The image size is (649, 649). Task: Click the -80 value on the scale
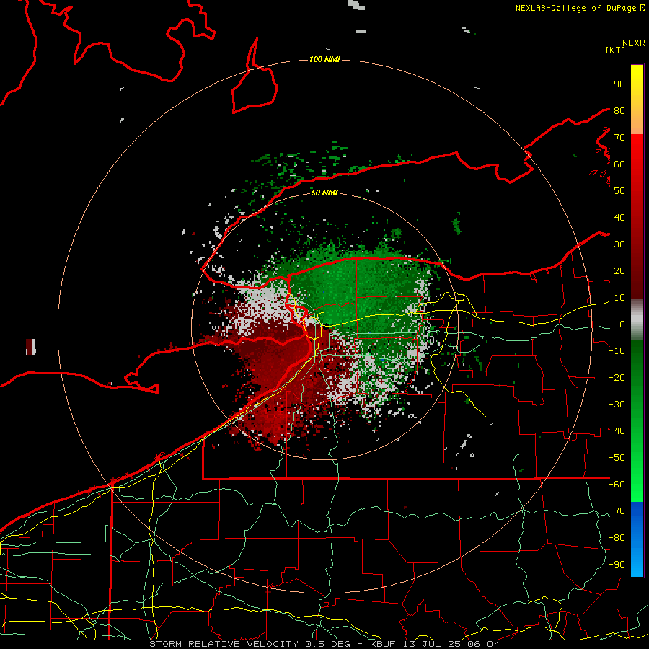pos(617,538)
